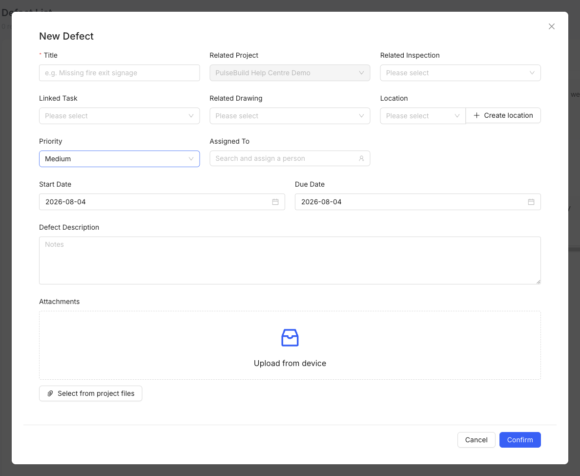Click the plus icon beside Create location
This screenshot has width=580, height=476.
click(x=476, y=115)
